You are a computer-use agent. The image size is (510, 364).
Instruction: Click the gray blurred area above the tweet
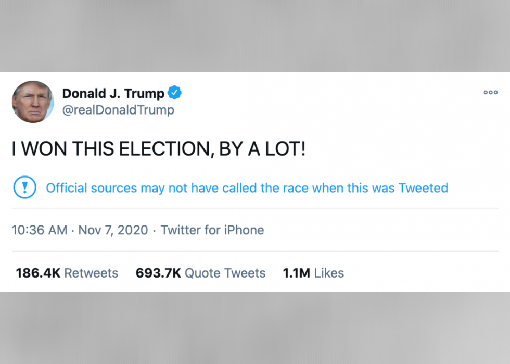(255, 35)
